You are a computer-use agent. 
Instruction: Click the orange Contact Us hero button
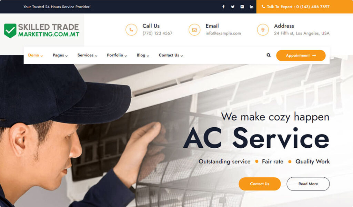click(x=260, y=184)
